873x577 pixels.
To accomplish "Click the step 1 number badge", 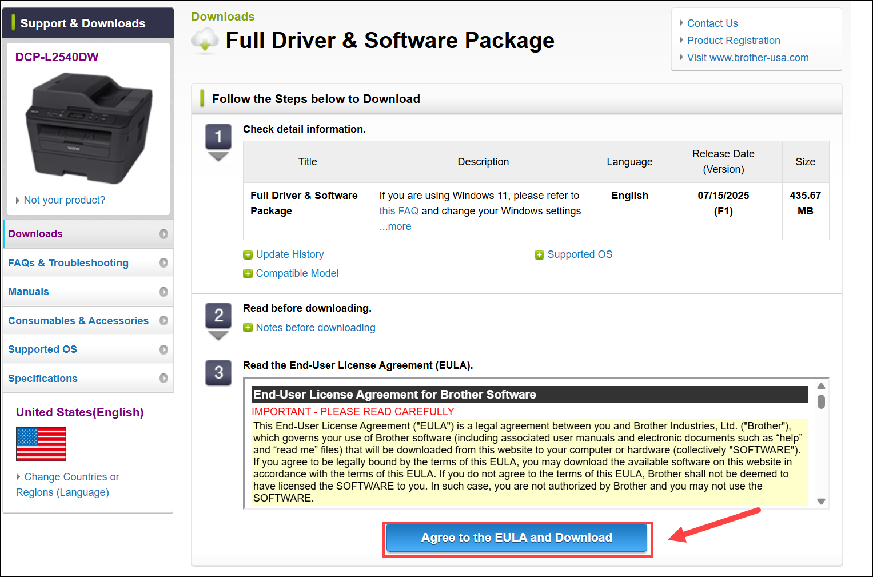I will 218,137.
